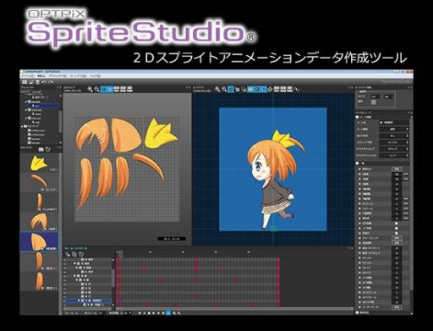433x331 pixels.
Task: Select the highlighted part row in the timeline list
Action: 87,301
